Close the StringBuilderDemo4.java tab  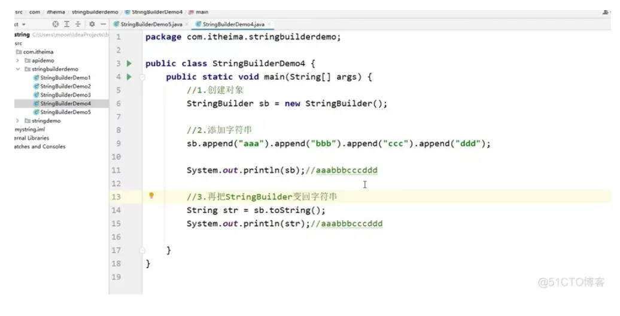[269, 24]
